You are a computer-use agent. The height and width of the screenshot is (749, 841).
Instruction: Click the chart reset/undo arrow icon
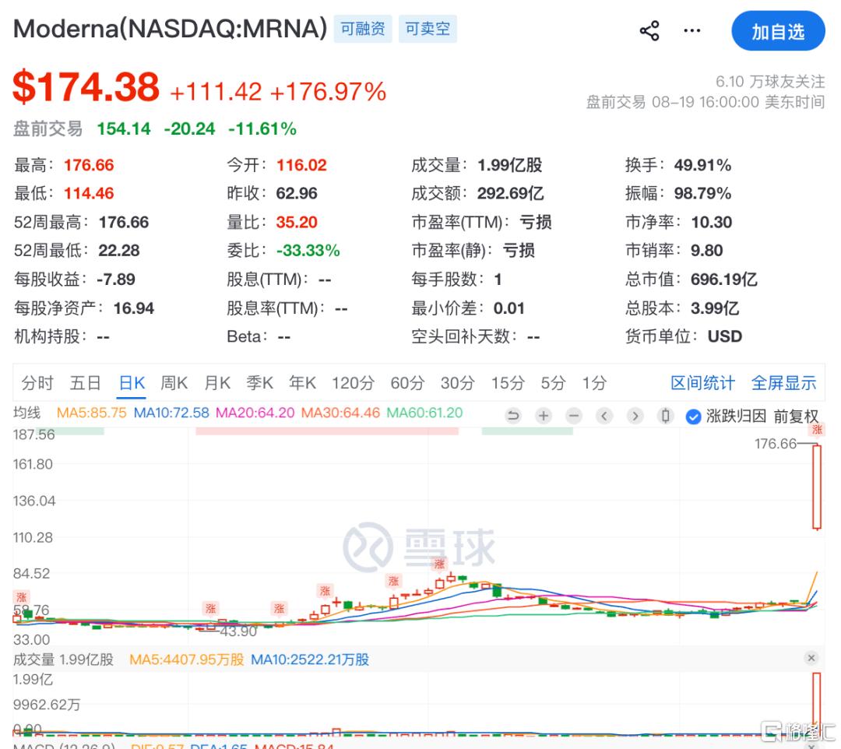[513, 416]
